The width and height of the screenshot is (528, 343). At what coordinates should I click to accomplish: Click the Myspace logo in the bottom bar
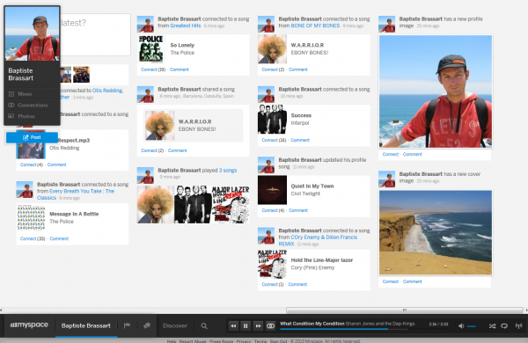[x=29, y=325]
